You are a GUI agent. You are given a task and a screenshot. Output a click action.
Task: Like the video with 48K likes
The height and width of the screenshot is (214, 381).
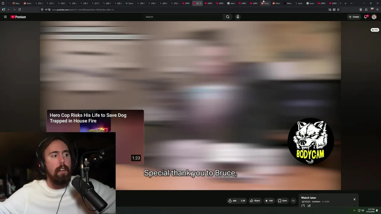(232, 201)
